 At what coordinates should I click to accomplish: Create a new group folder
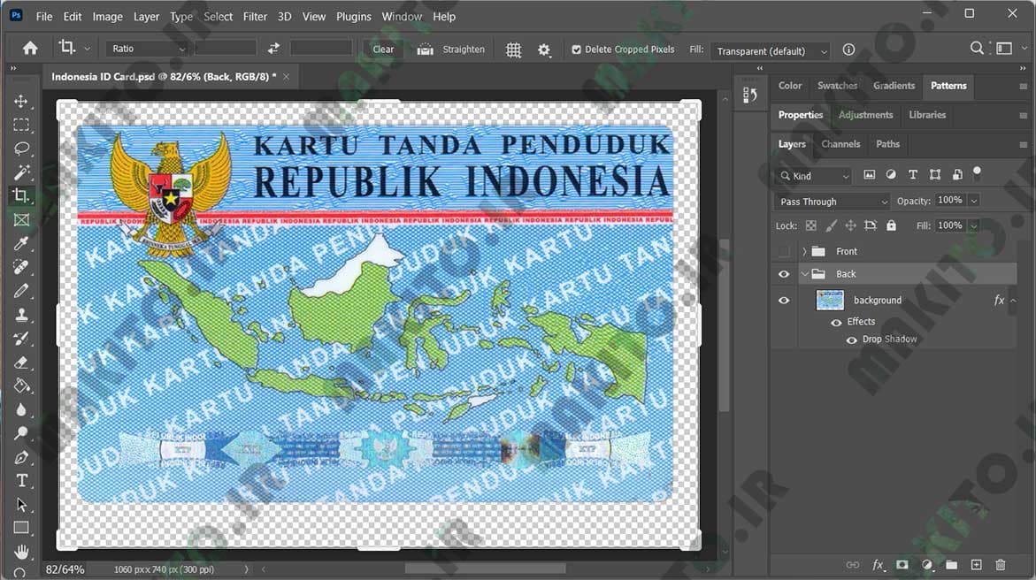coord(951,565)
